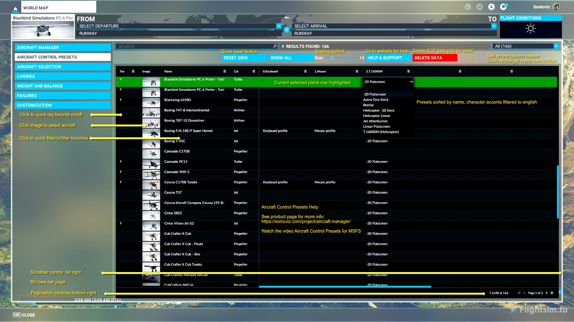Go to the home screen icon
This screenshot has width=574, height=322.
pyautogui.click(x=15, y=8)
